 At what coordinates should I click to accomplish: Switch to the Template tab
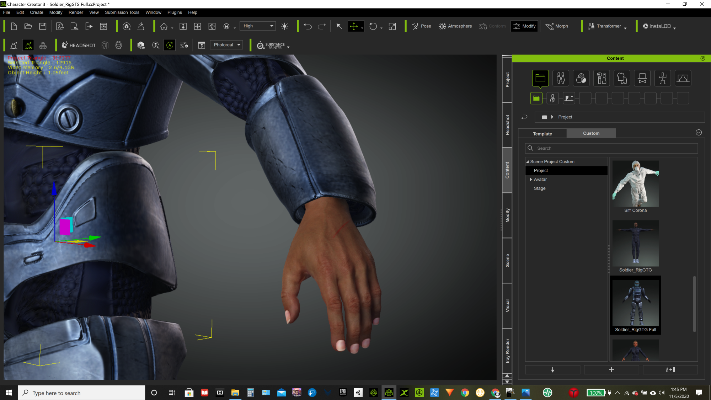click(542, 134)
